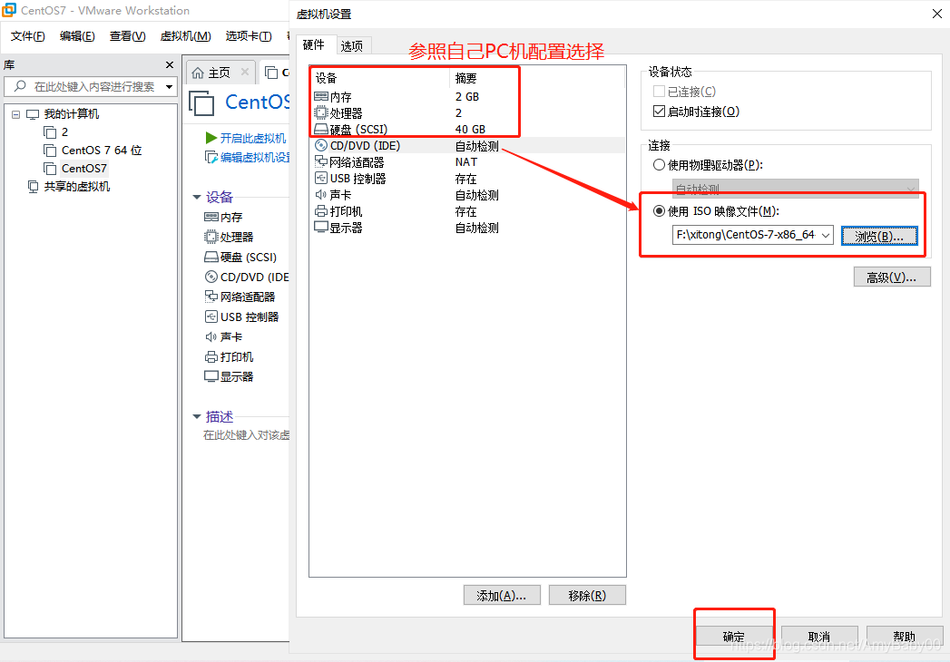Click the shared VMs icon in library tree
The height and width of the screenshot is (662, 950).
click(x=34, y=187)
